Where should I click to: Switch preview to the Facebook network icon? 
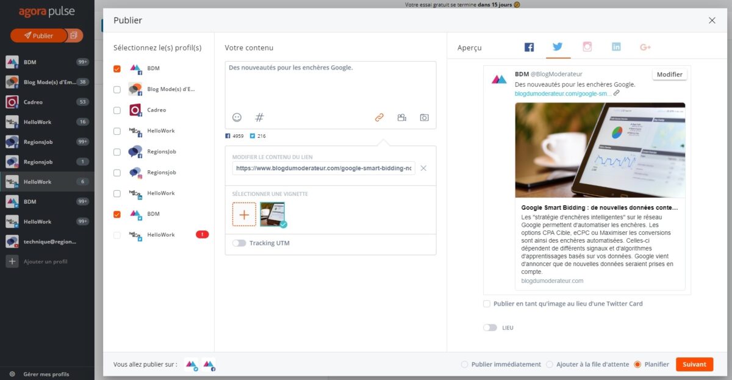(x=529, y=46)
